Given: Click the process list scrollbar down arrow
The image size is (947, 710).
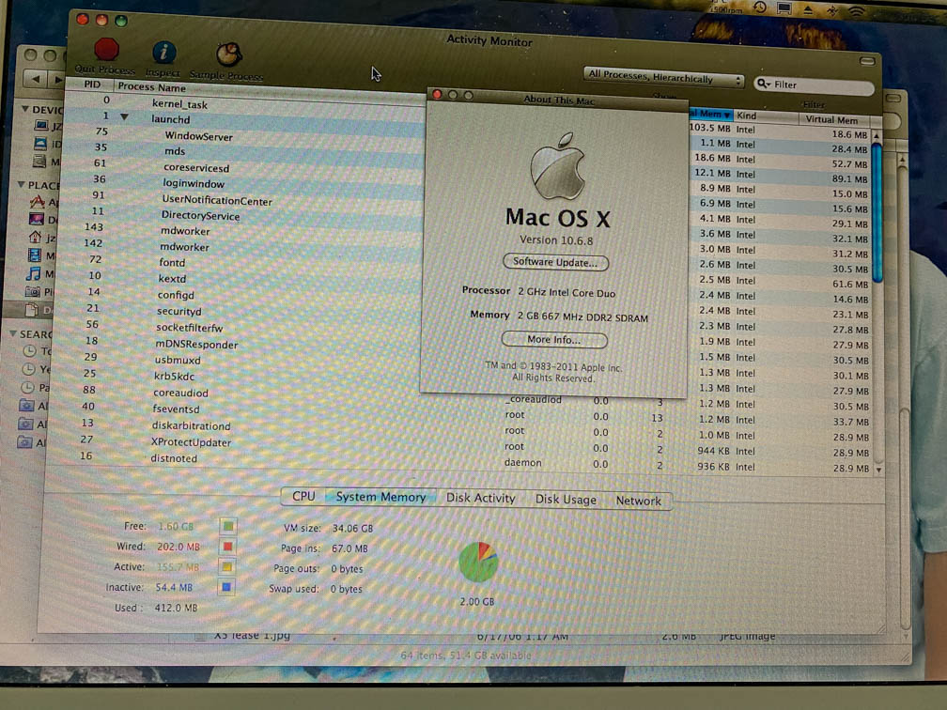Looking at the screenshot, I should coord(878,470).
